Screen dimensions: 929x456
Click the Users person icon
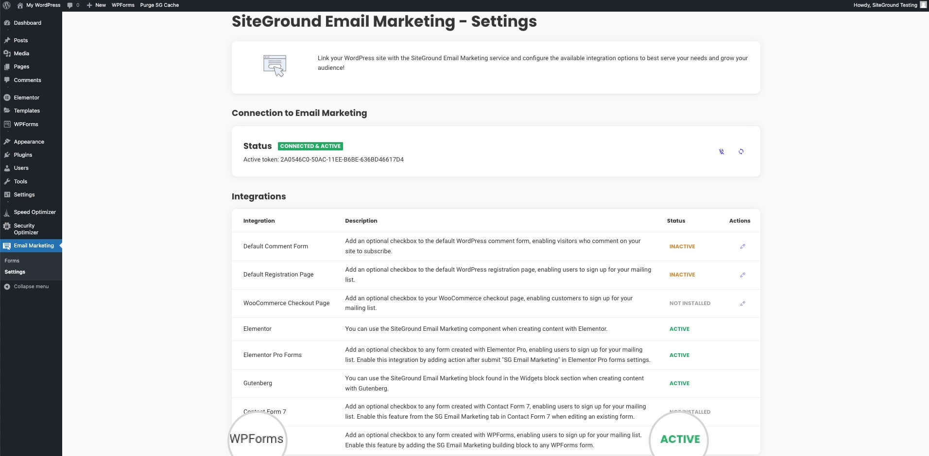click(7, 168)
